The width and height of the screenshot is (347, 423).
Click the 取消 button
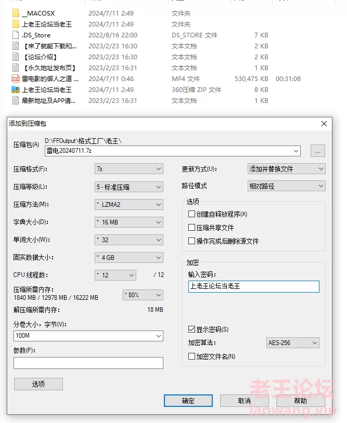click(245, 401)
